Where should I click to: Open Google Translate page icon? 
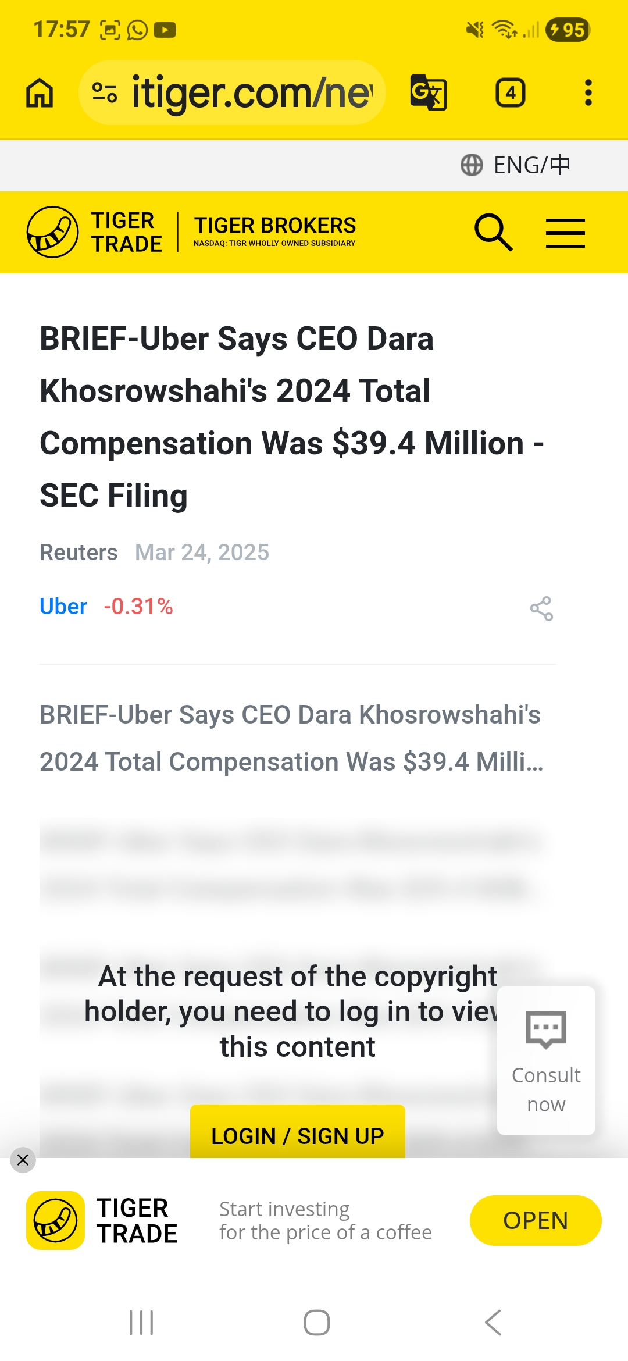click(429, 93)
